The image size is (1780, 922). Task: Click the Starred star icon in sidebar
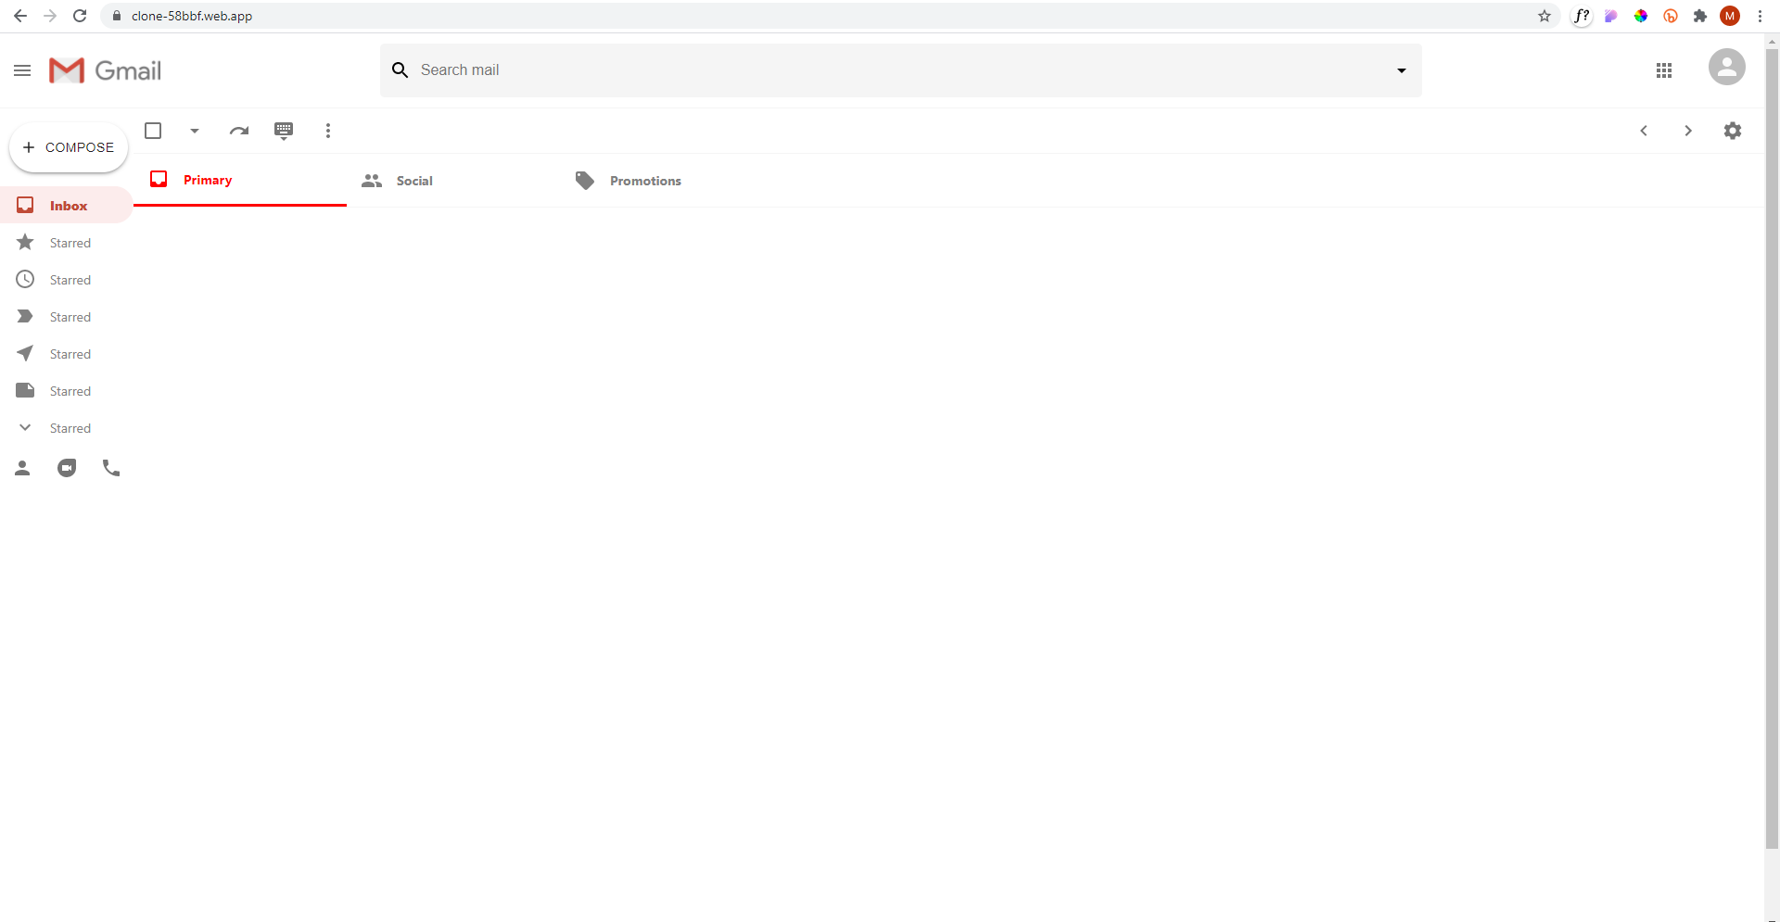click(25, 242)
